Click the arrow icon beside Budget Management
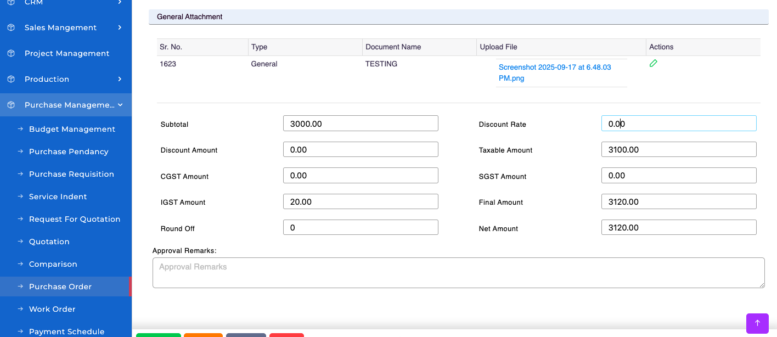The width and height of the screenshot is (777, 337). (x=21, y=129)
